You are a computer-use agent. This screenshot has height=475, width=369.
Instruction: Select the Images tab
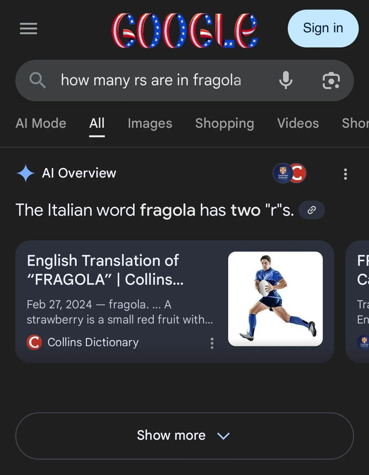point(150,124)
